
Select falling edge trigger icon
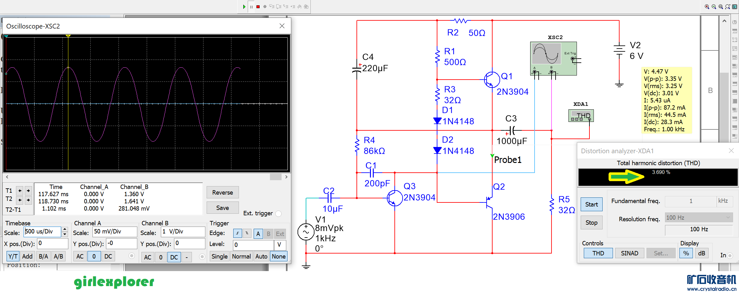point(247,233)
